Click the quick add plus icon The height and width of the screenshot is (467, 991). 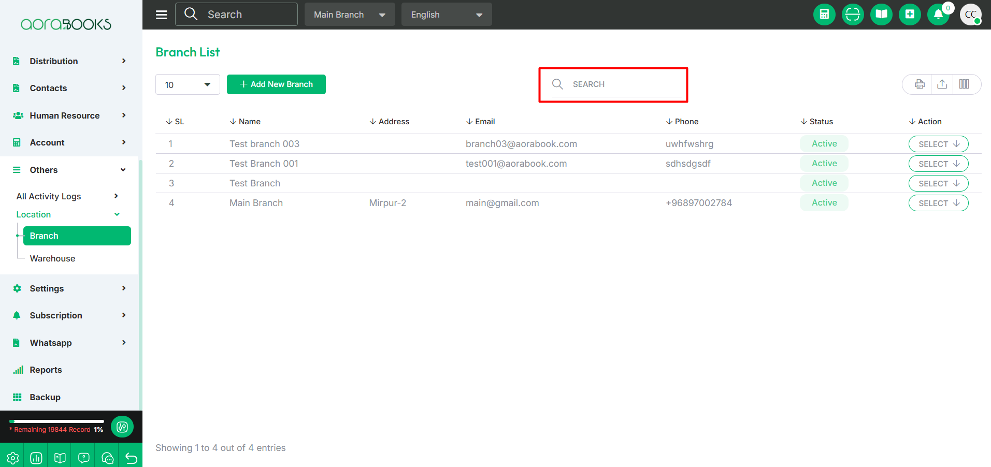(910, 14)
